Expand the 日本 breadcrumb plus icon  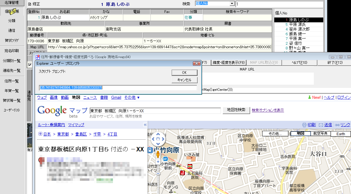click(40, 134)
